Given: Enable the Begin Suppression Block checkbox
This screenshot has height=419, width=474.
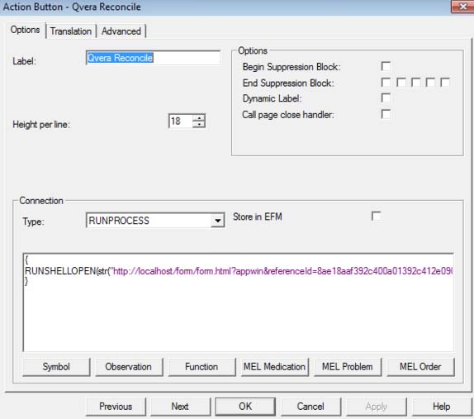Looking at the screenshot, I should 386,66.
